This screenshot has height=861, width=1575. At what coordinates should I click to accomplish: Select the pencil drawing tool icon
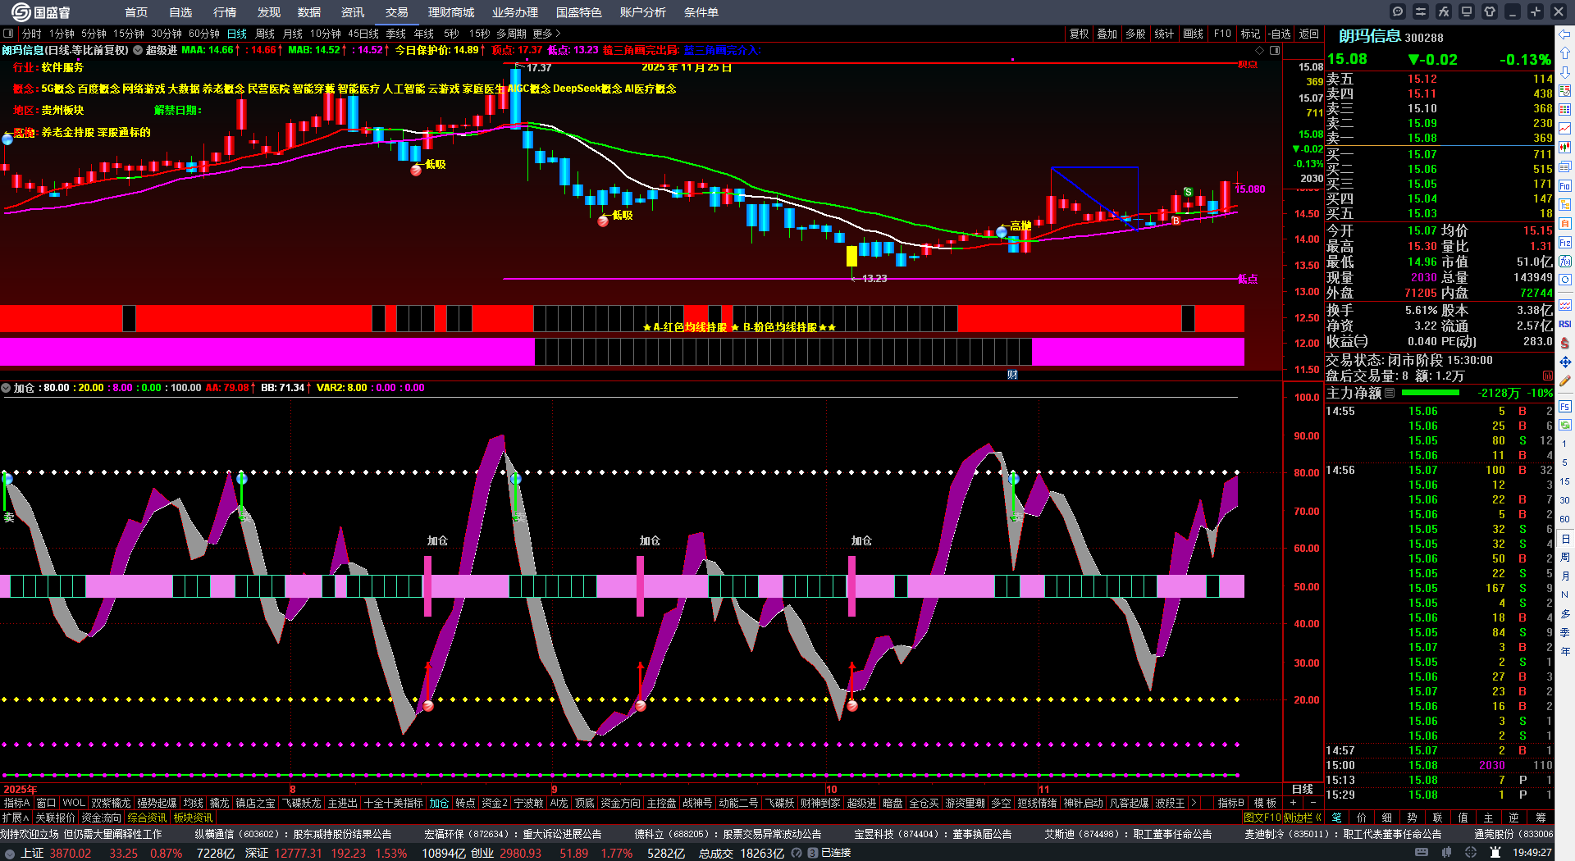pyautogui.click(x=1565, y=381)
